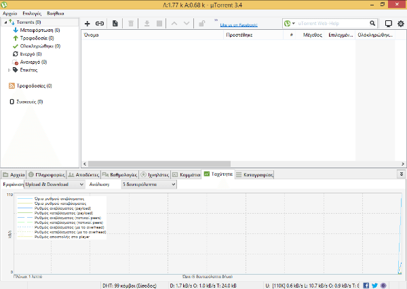The height and width of the screenshot is (289, 407).
Task: Click the Add Torrent plus icon
Action: click(88, 24)
